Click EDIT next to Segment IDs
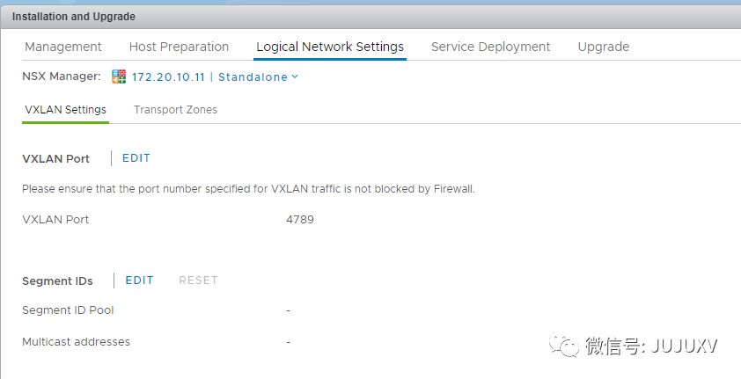The height and width of the screenshot is (379, 741). [140, 281]
